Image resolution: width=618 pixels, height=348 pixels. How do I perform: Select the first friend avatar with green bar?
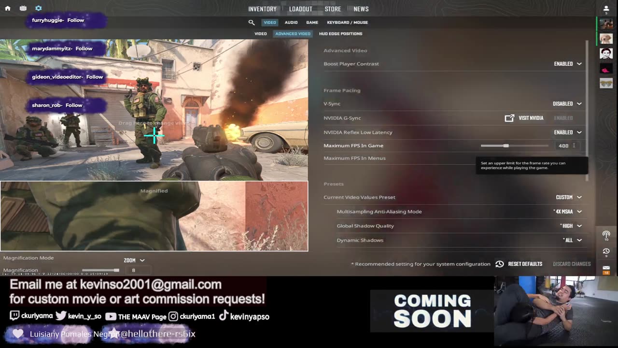[x=606, y=23]
